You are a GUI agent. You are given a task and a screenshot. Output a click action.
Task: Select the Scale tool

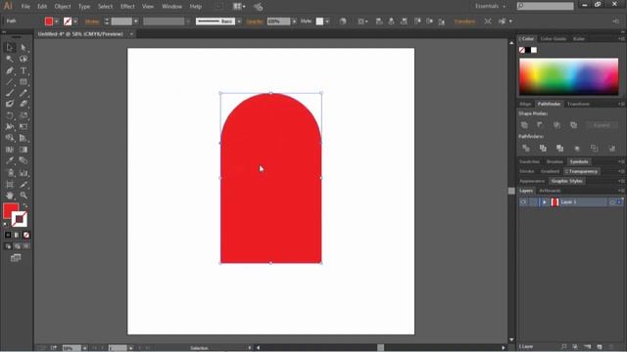[x=24, y=115]
